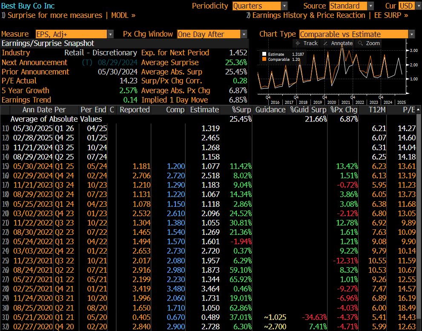Select row 13 dated 11/21/2024 Q3 25

[x=209, y=147]
